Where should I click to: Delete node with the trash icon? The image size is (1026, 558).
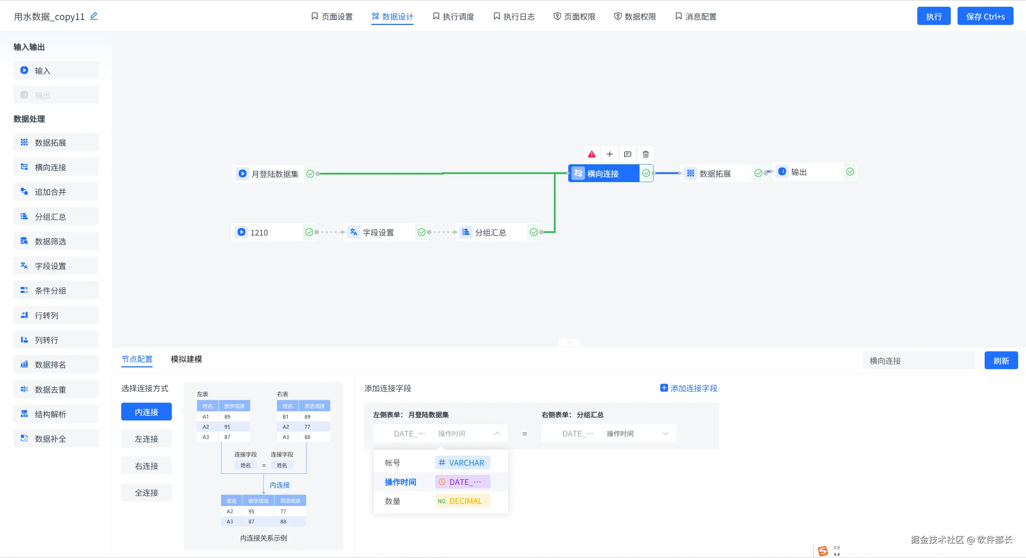click(646, 154)
